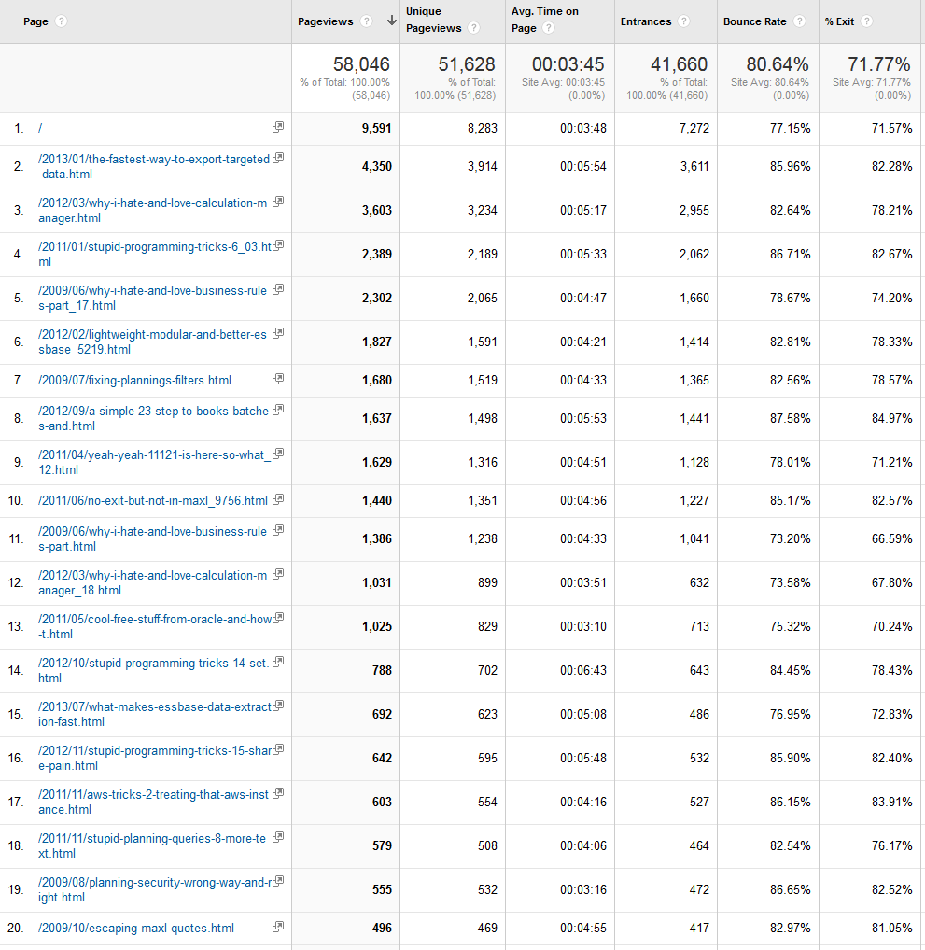The height and width of the screenshot is (950, 925).
Task: Open the aws-tricks-2-treating-that-aws-instance link
Action: coord(153,802)
